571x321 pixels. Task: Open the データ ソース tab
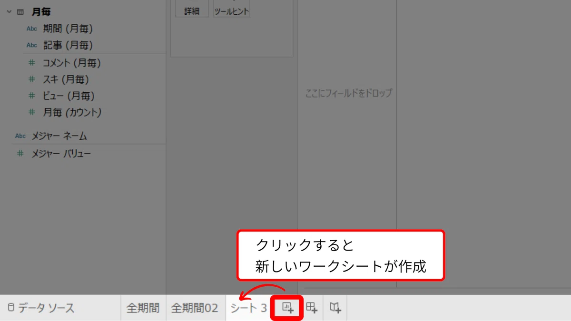click(41, 308)
